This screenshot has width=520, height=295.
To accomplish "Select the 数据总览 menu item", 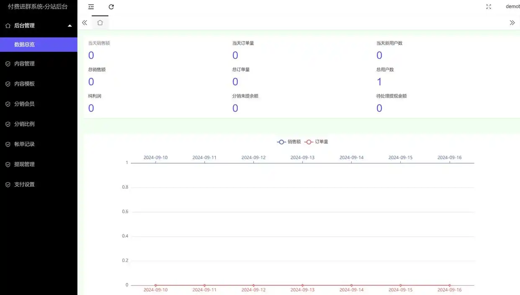I will (x=24, y=44).
